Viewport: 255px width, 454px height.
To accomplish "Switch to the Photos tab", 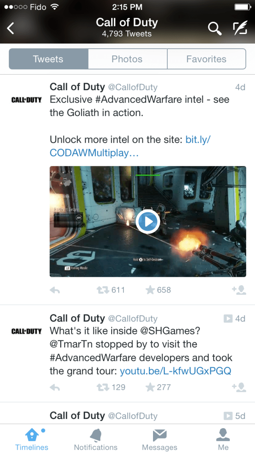I will coord(127,59).
